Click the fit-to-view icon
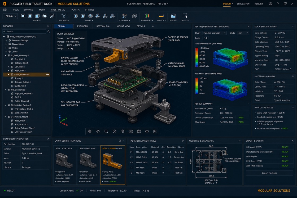 [131, 132]
